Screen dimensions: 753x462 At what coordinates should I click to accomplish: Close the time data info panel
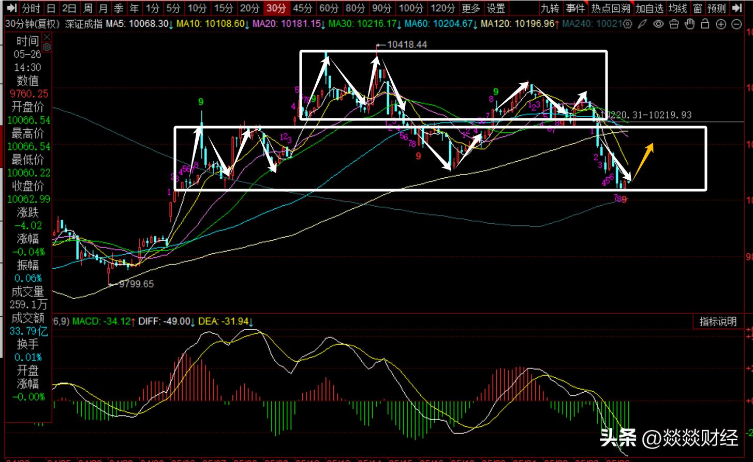pyautogui.click(x=47, y=37)
